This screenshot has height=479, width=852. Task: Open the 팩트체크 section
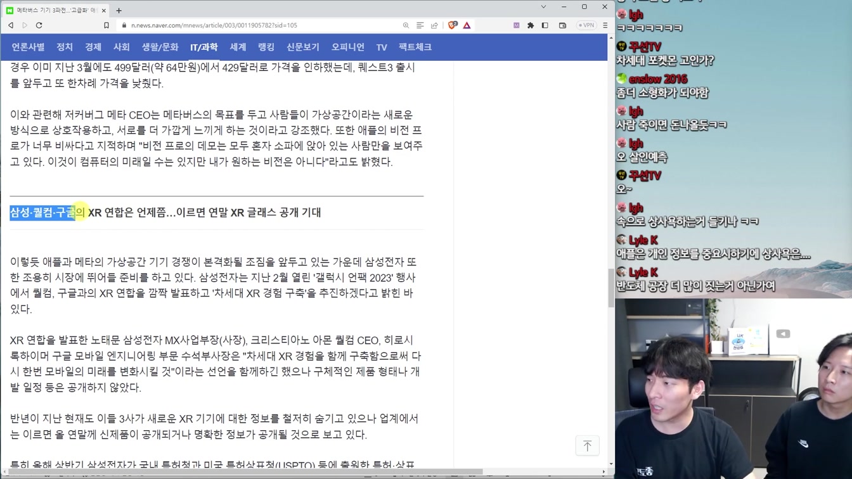(x=415, y=47)
